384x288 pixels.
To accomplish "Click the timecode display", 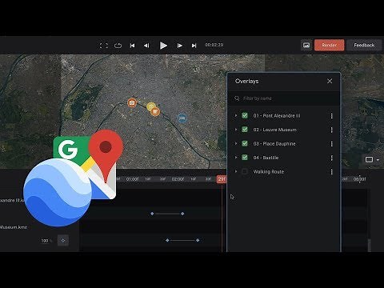I will pyautogui.click(x=214, y=45).
